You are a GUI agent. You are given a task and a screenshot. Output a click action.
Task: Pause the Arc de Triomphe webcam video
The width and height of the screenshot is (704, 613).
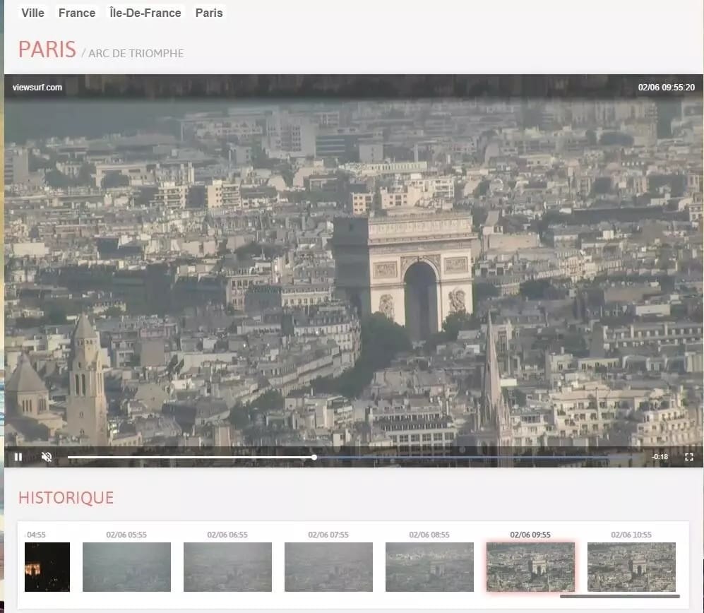[x=18, y=457]
